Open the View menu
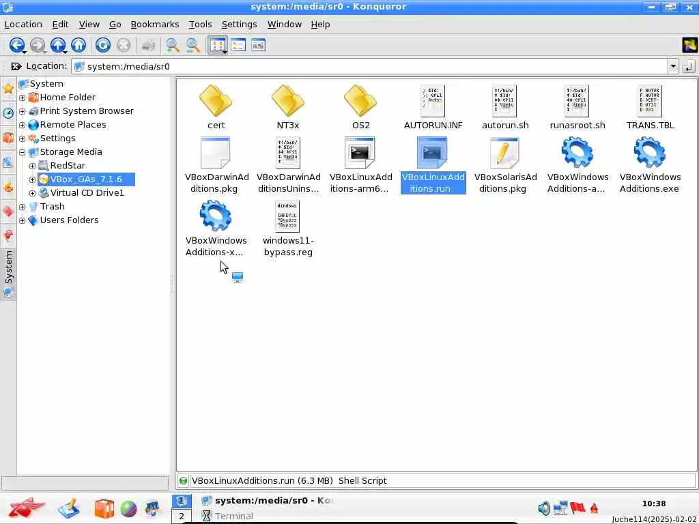This screenshot has height=524, width=699. [89, 25]
